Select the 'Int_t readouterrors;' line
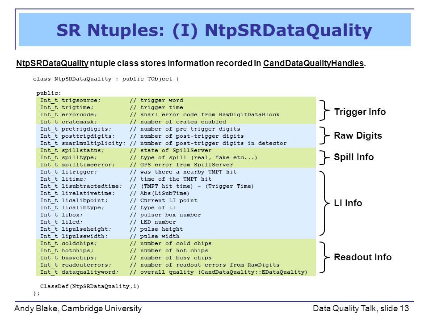 pos(76,265)
